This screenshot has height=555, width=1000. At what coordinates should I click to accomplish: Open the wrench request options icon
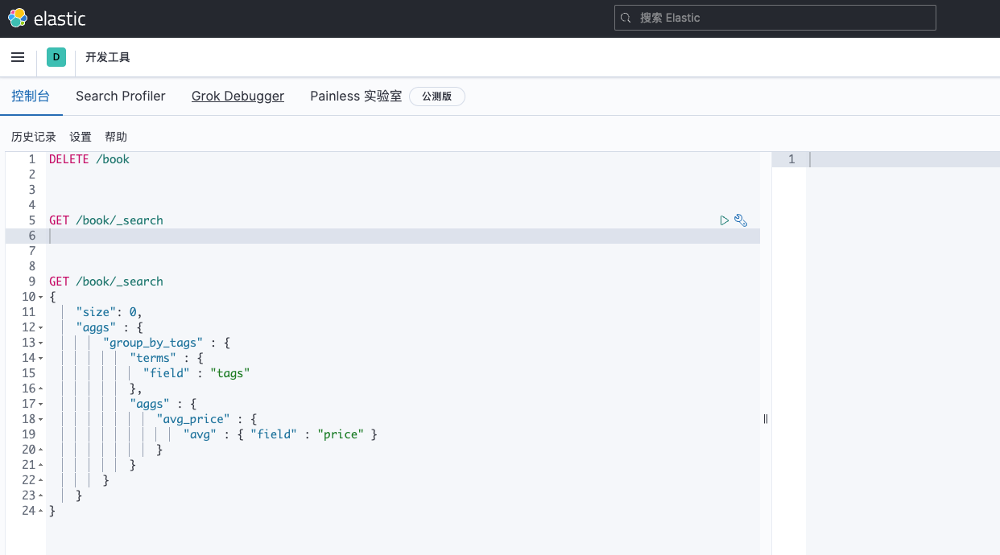(741, 220)
